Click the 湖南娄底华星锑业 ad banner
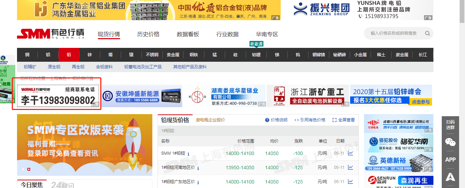465x188 pixels. pos(225,96)
